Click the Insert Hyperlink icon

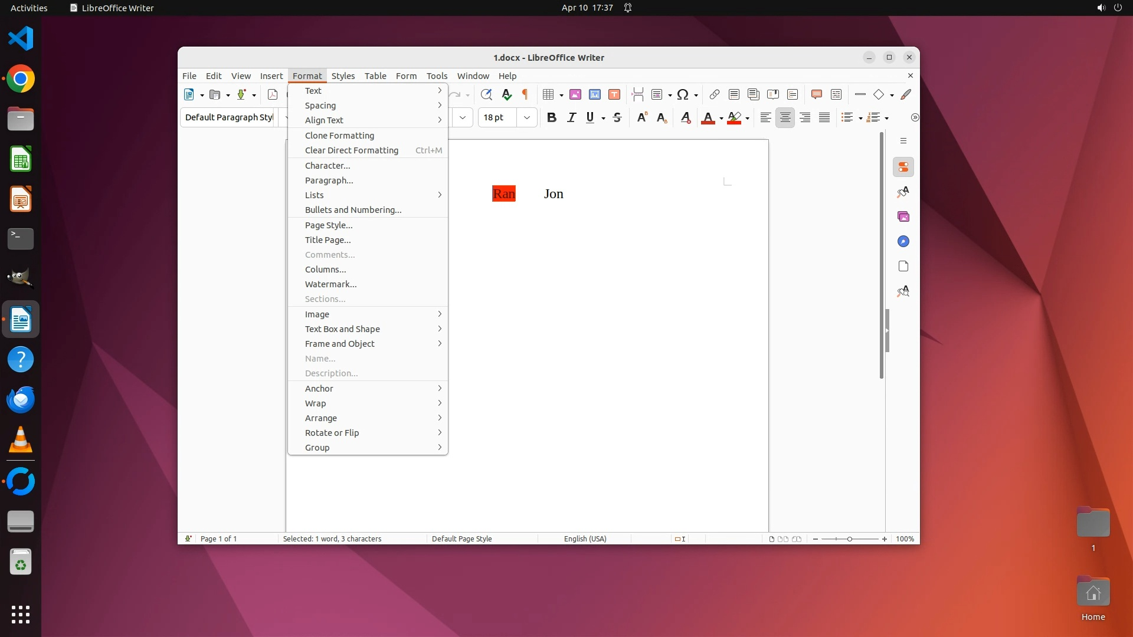point(714,94)
